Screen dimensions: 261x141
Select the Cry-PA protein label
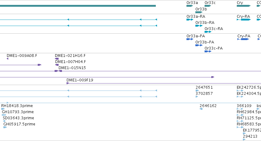pyautogui.click(x=244, y=36)
